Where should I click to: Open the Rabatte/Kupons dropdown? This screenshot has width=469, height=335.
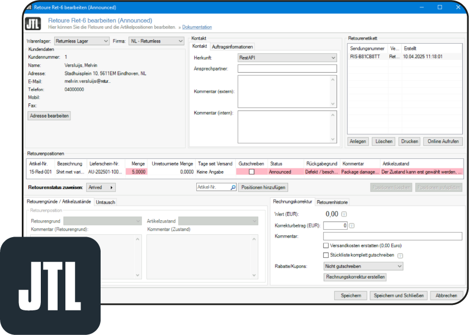click(x=363, y=266)
